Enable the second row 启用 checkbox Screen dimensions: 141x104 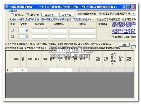click(12, 36)
